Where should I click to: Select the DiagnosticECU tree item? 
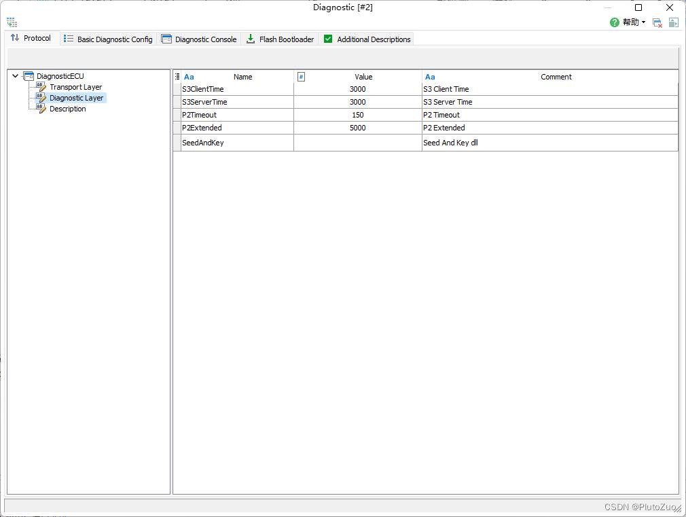pyautogui.click(x=60, y=76)
